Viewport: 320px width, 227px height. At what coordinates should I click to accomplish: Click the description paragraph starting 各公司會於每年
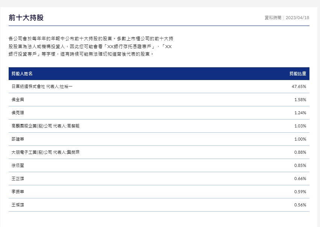pyautogui.click(x=91, y=46)
